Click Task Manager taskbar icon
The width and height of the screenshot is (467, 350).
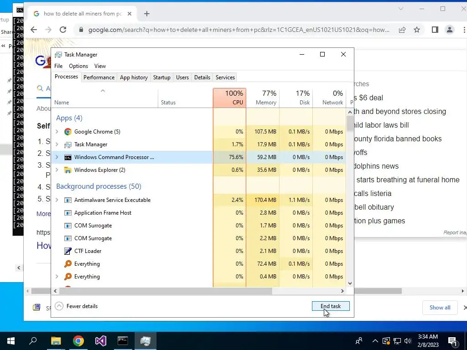pos(145,341)
